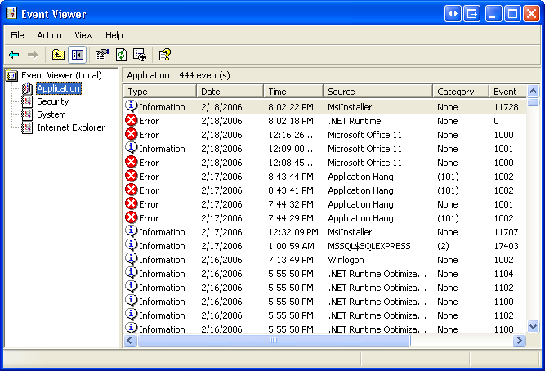Open the Action menu

tap(49, 35)
